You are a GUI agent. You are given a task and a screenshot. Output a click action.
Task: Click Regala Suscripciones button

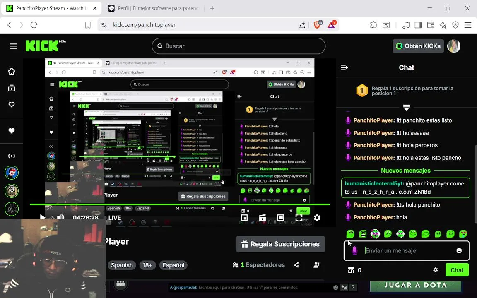coord(280,244)
